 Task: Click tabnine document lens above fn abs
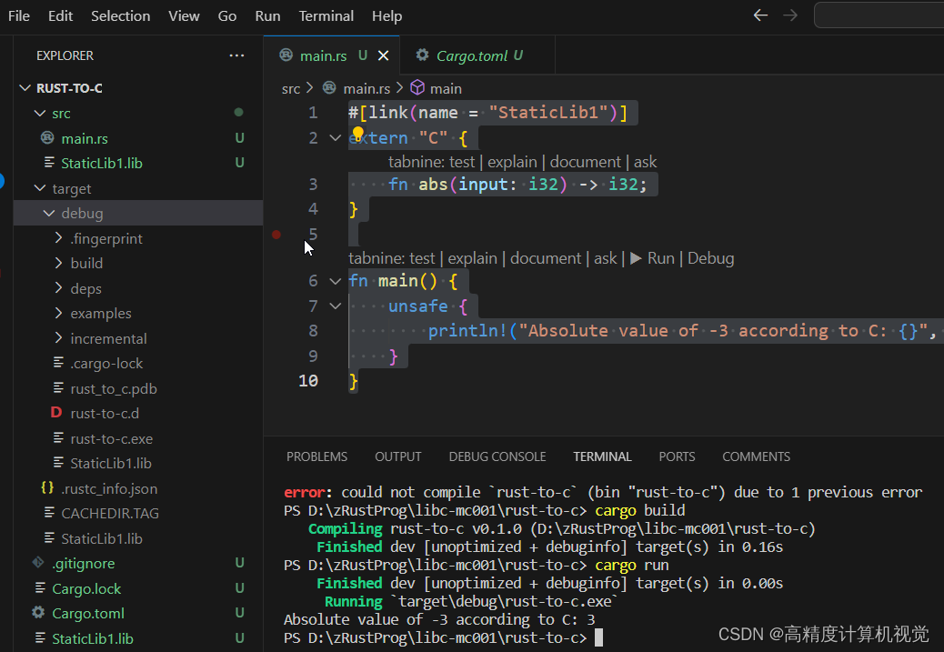tap(585, 162)
